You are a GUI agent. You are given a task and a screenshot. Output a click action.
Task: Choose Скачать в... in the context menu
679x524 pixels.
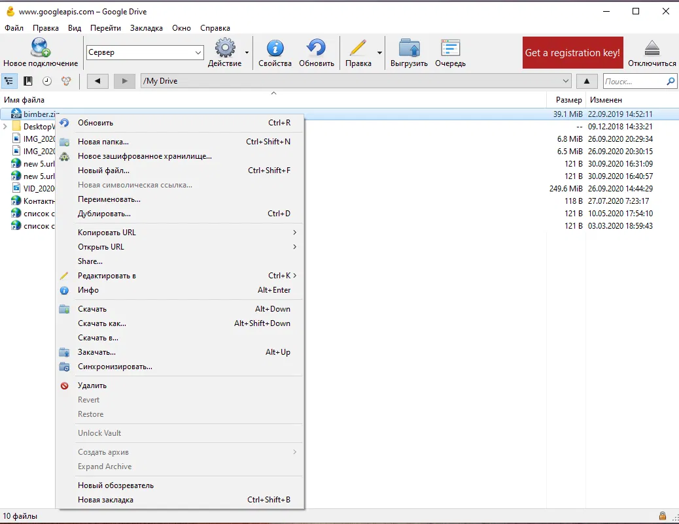[180, 338]
